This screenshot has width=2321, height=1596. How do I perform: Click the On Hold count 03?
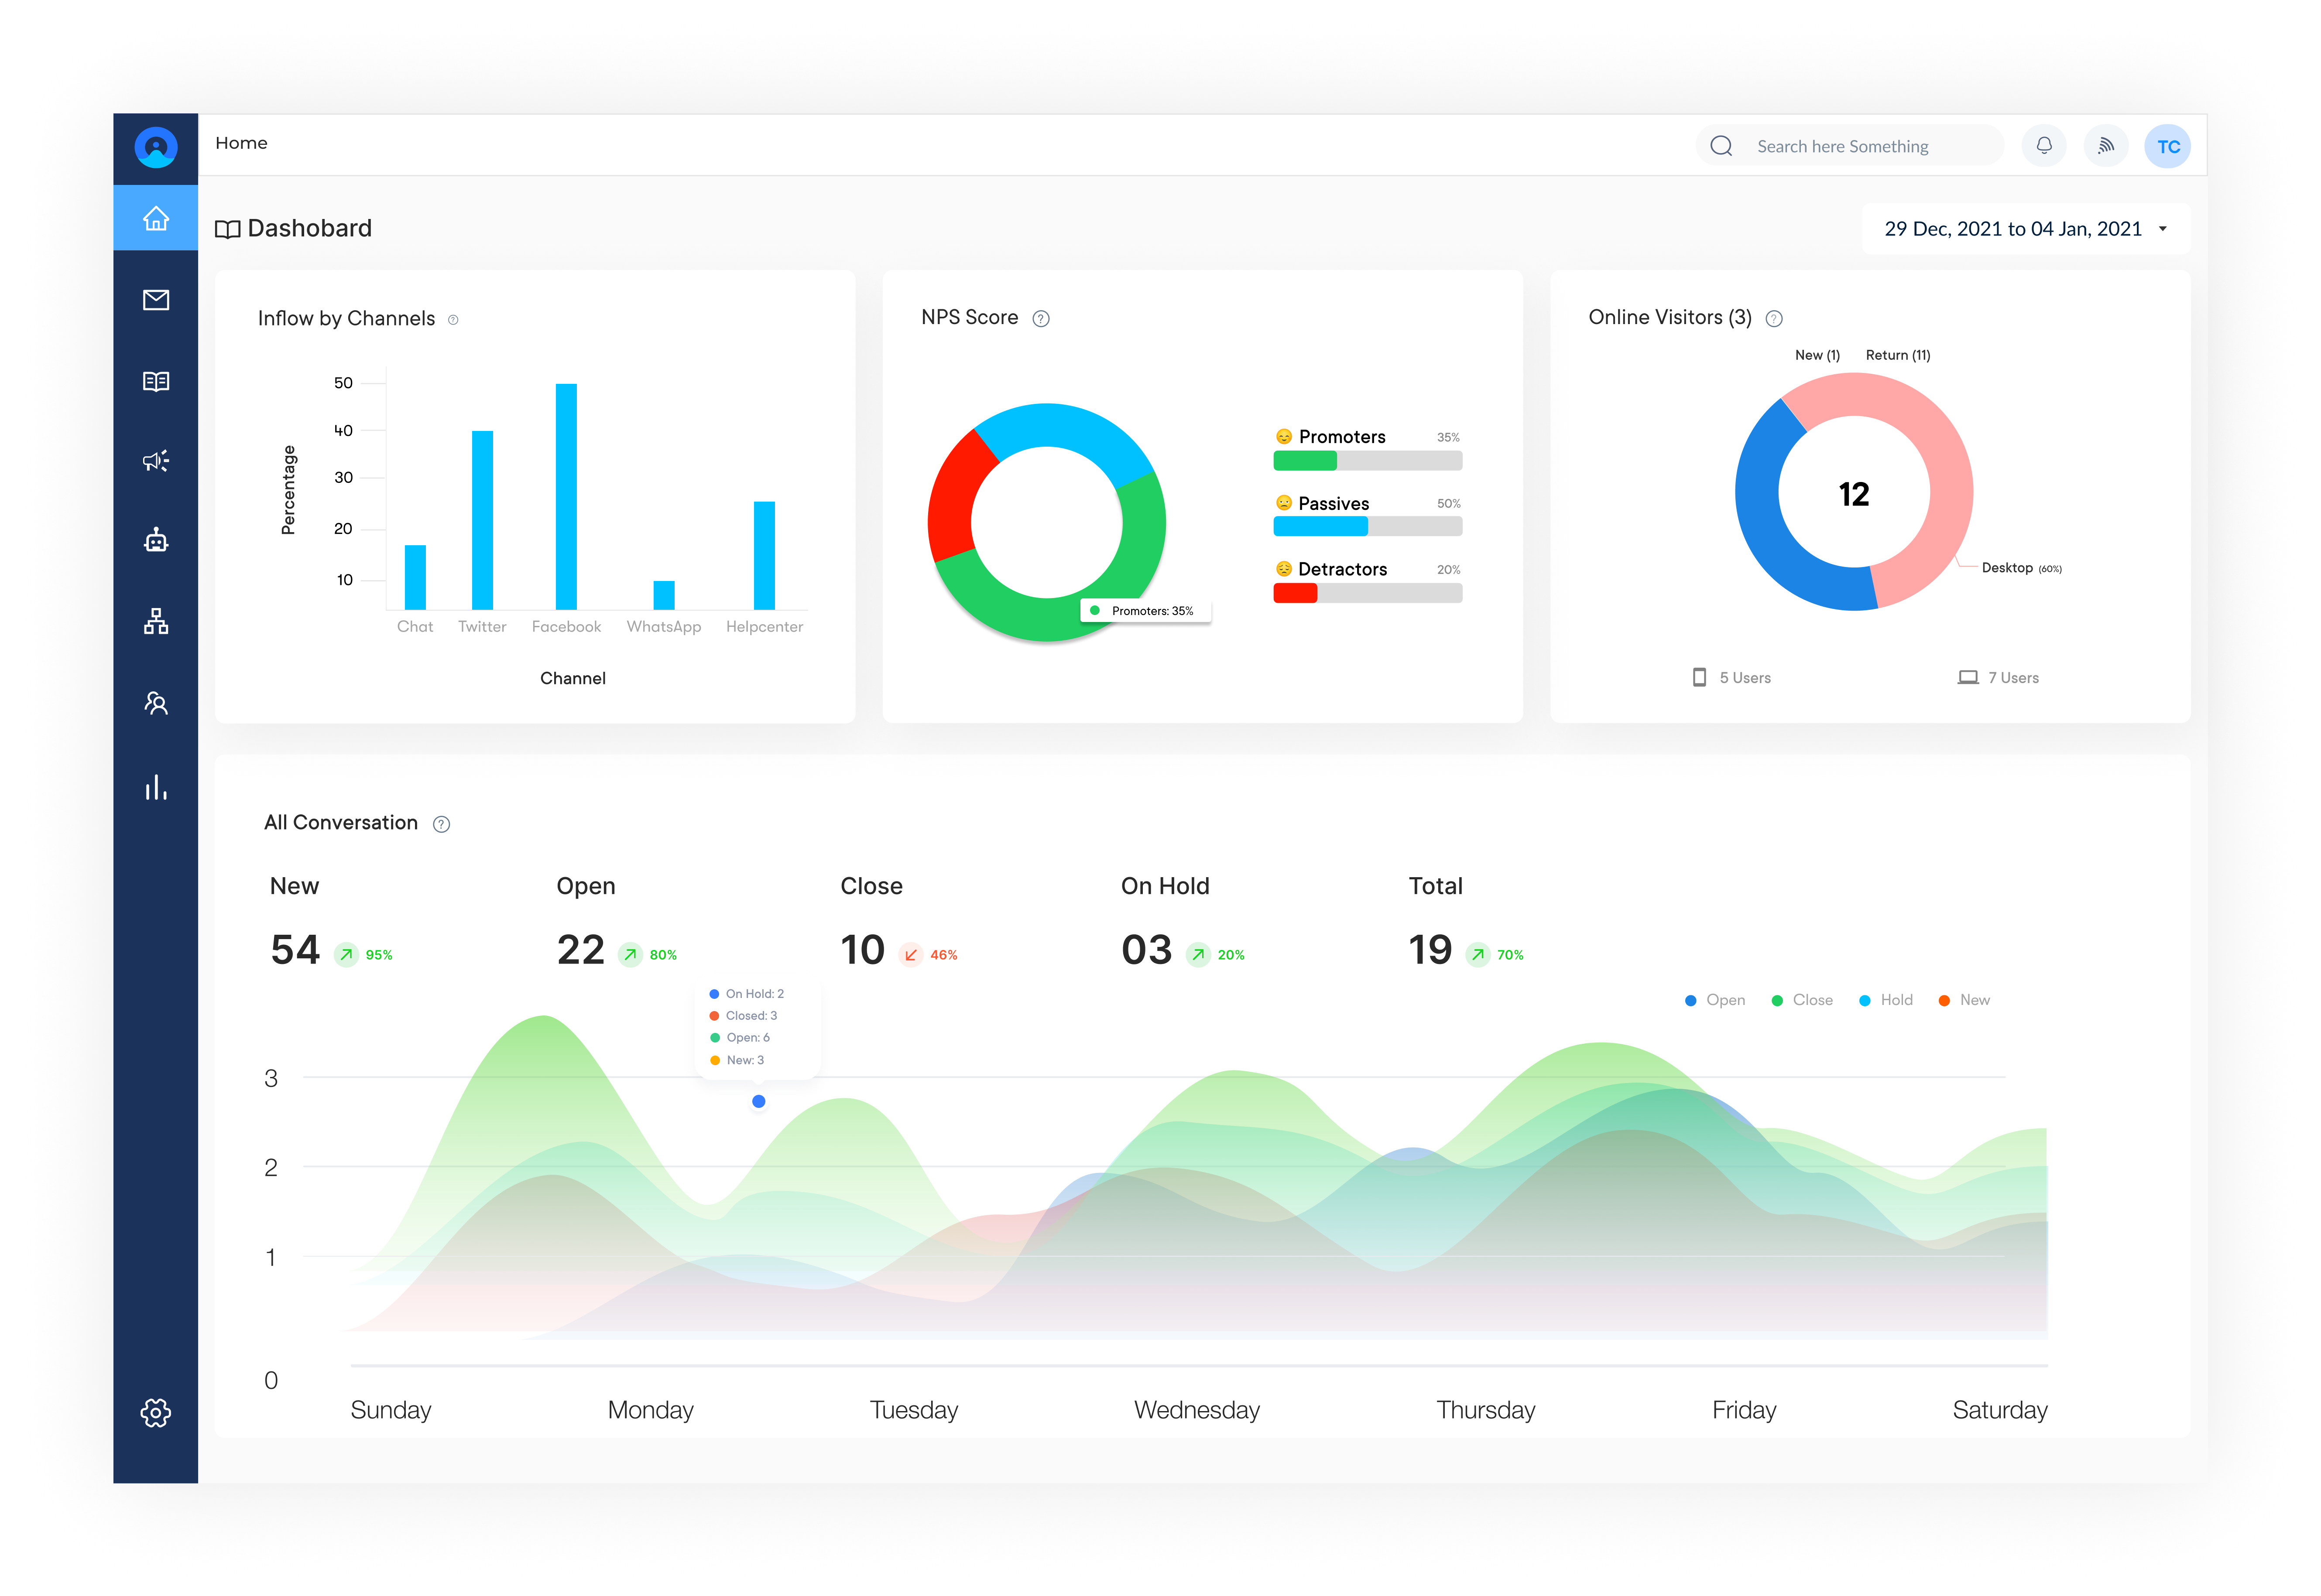pyautogui.click(x=1146, y=950)
